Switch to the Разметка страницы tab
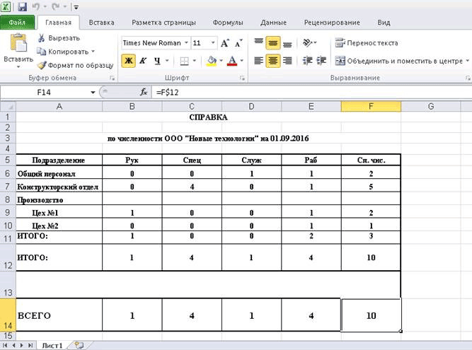Screen dimensions: 472x350 tap(163, 23)
